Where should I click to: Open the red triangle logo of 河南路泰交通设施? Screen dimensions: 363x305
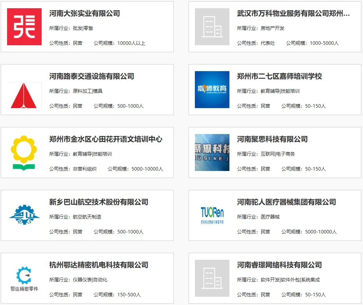24,95
